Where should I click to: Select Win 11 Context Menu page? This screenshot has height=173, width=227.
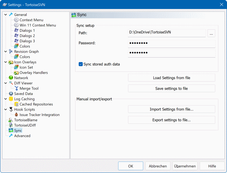tap(38, 25)
